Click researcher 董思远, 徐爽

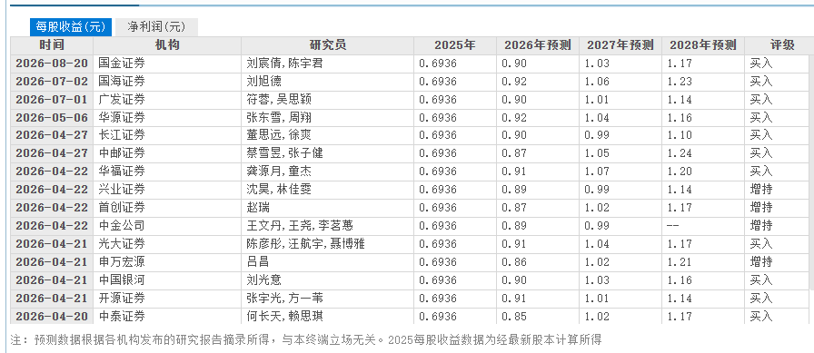click(x=279, y=136)
